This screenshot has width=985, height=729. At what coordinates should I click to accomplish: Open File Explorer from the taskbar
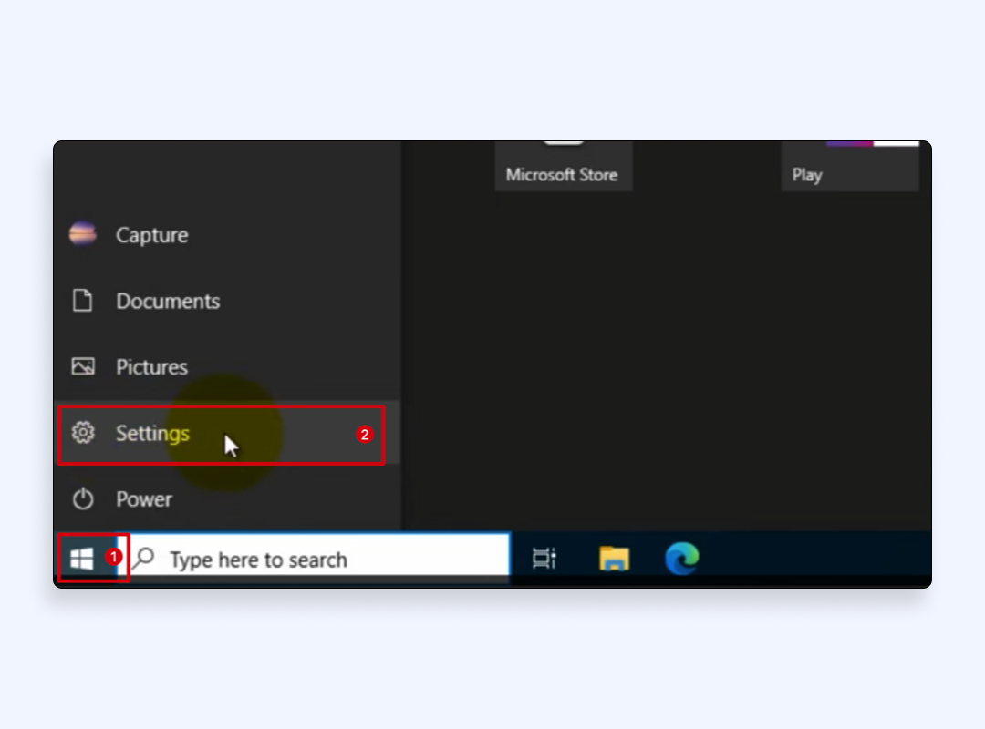coord(614,559)
